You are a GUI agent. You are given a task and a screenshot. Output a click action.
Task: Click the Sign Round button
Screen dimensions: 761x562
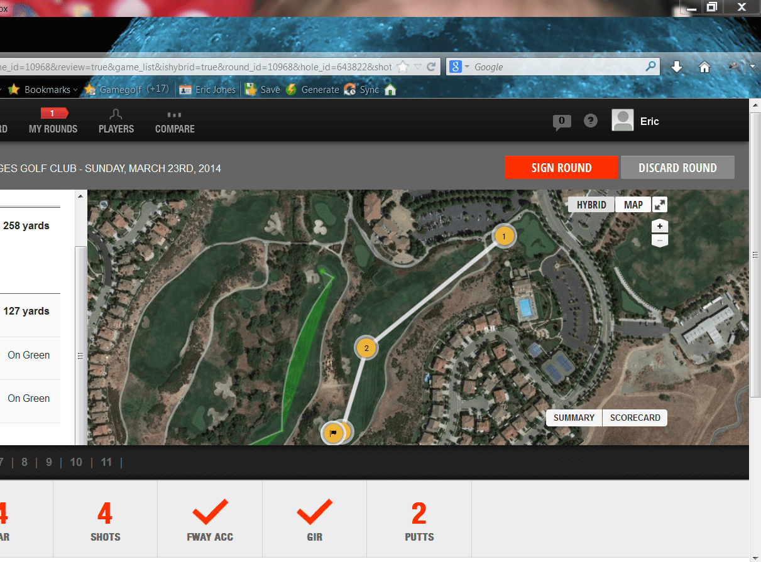click(561, 168)
